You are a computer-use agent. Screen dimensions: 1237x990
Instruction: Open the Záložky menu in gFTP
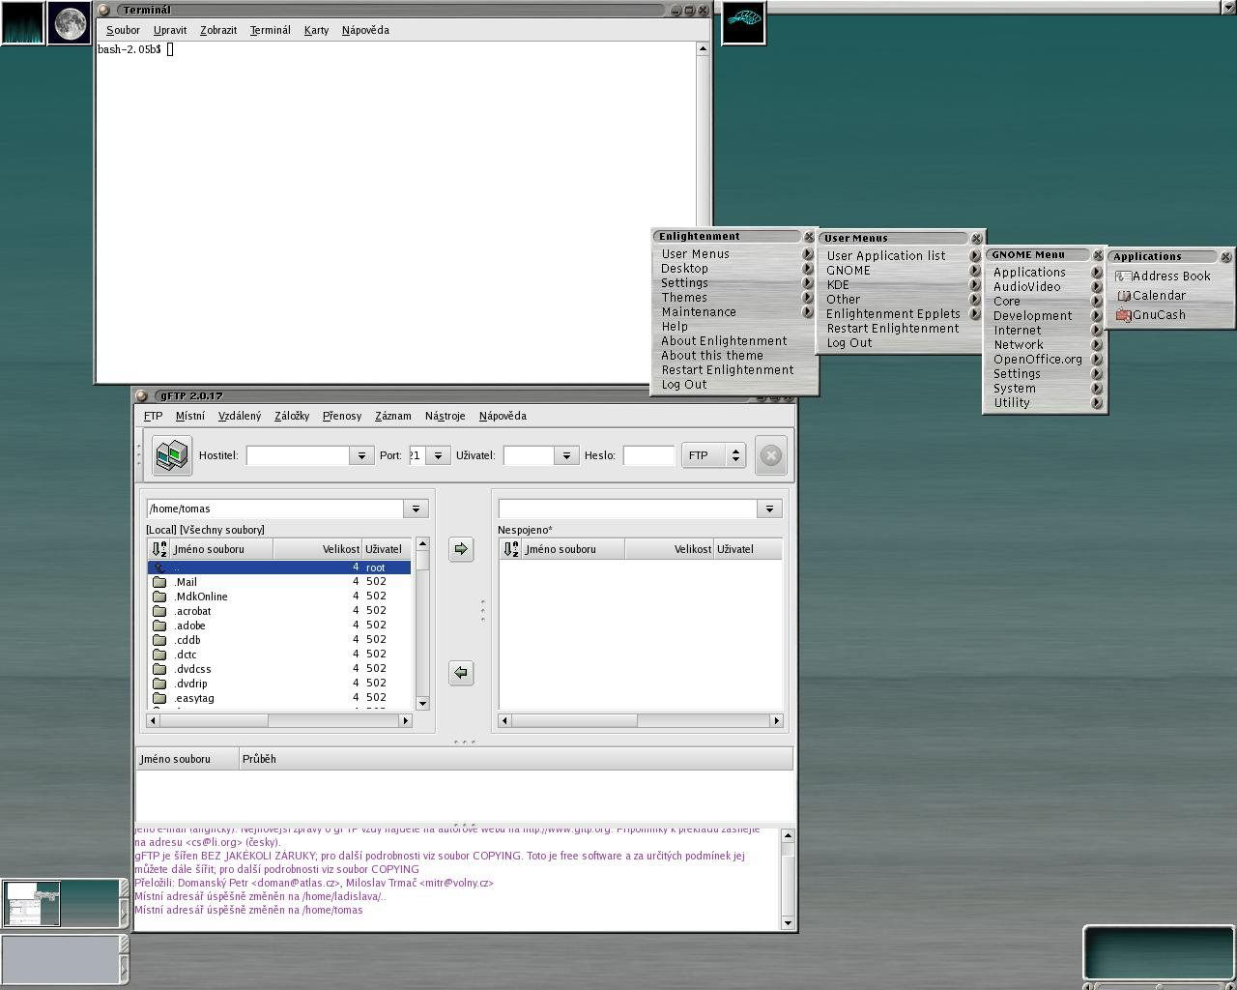(x=292, y=416)
